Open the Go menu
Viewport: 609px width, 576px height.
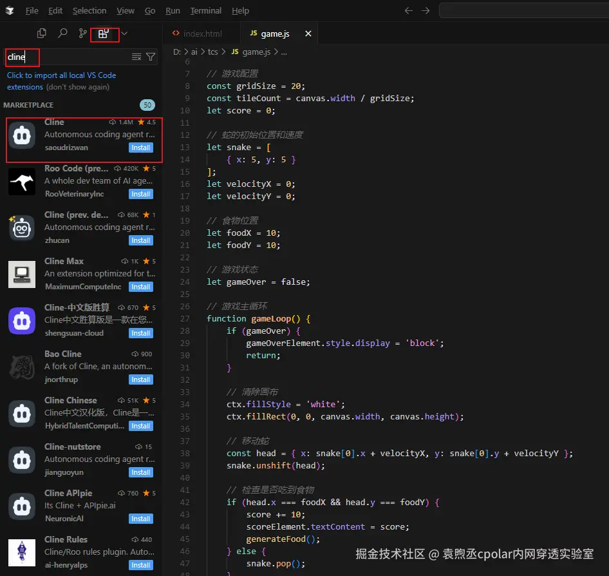150,11
